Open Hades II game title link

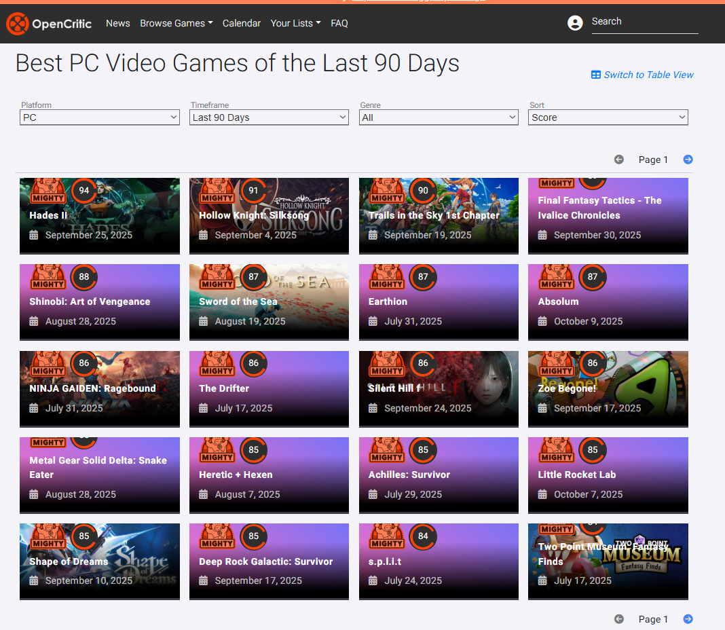(48, 215)
